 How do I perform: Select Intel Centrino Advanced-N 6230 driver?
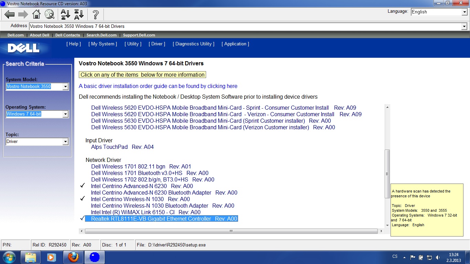(x=142, y=186)
